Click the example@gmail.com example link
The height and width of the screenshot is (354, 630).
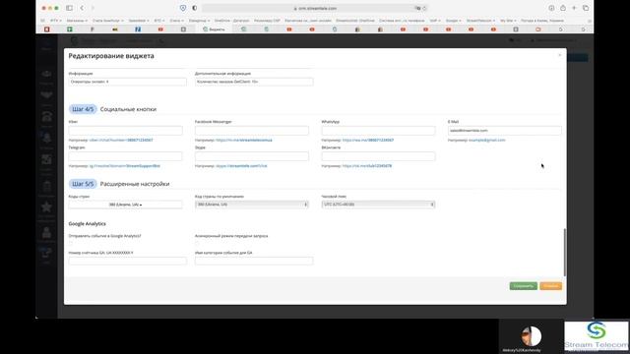click(x=487, y=140)
